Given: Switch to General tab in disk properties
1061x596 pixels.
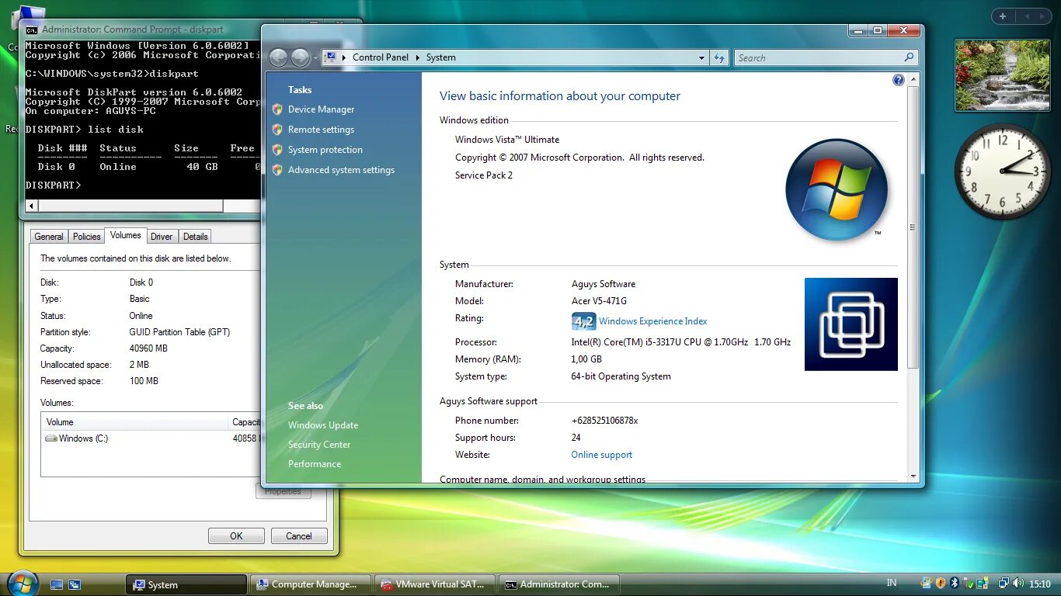Looking at the screenshot, I should [49, 237].
